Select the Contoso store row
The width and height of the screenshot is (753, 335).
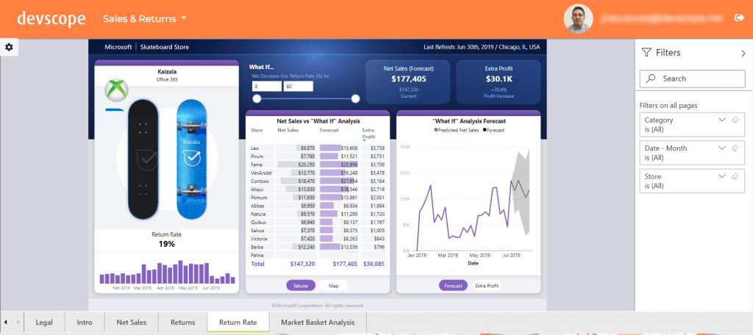point(318,181)
